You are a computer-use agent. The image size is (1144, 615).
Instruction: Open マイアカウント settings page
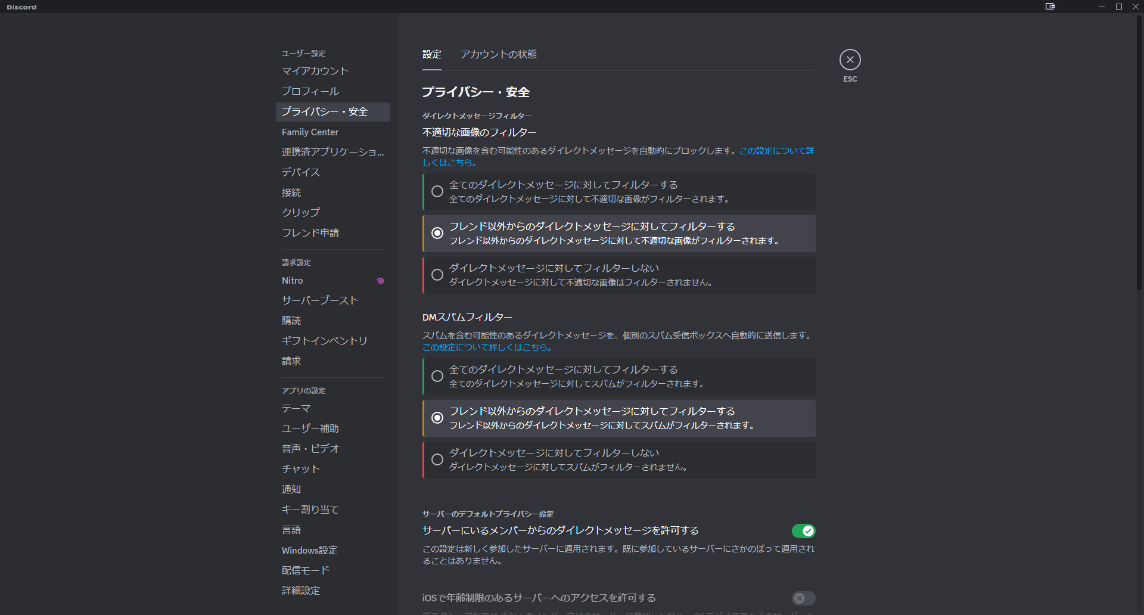pos(315,71)
